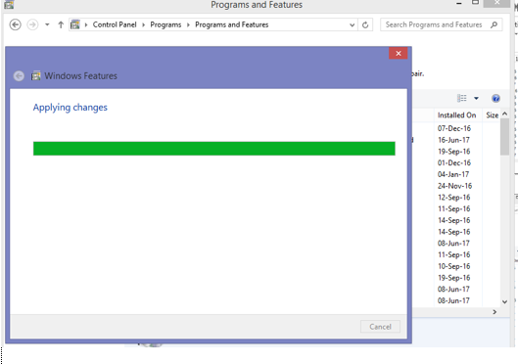This screenshot has height=364, width=518.
Task: Click the Programs and Features window title icon
Action: click(x=9, y=5)
